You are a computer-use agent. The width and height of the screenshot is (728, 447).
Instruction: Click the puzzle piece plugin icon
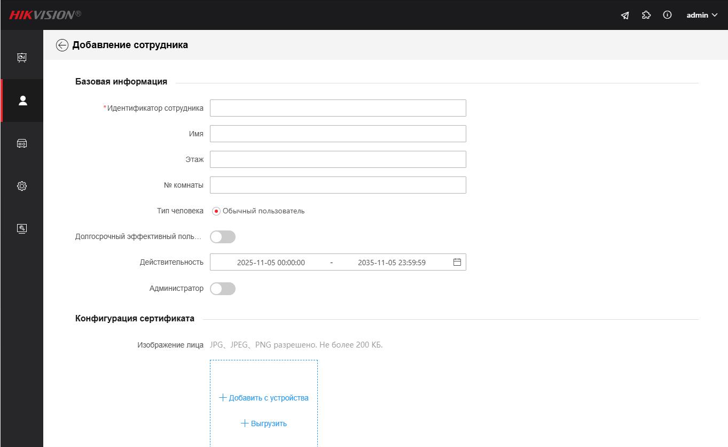coord(646,16)
